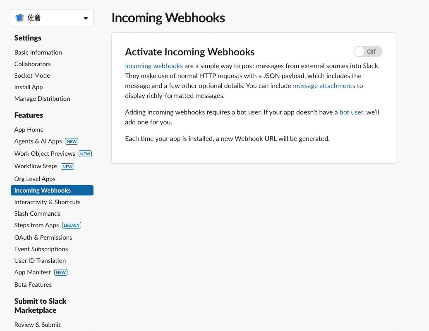Navigate to Install App
The height and width of the screenshot is (331, 429).
29,87
